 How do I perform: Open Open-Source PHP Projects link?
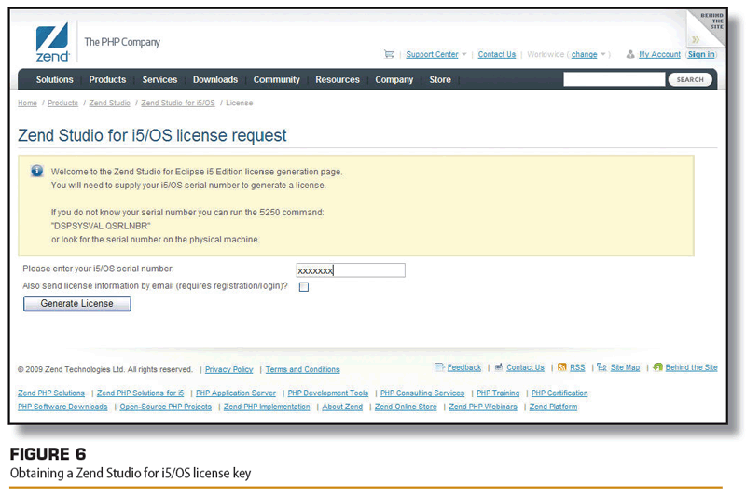click(x=166, y=407)
